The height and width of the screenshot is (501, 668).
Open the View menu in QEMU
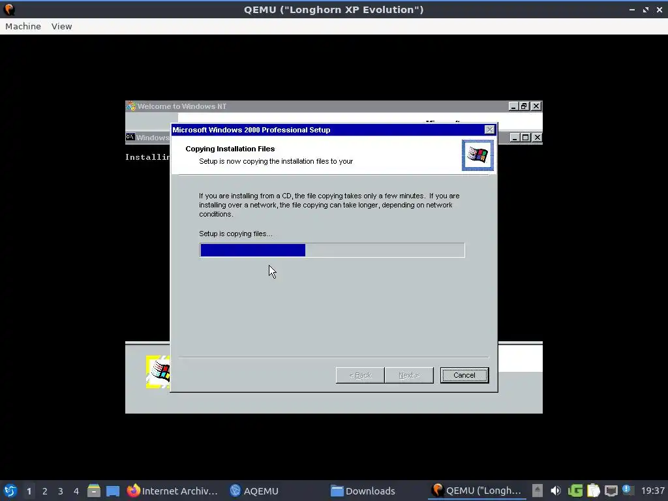62,26
